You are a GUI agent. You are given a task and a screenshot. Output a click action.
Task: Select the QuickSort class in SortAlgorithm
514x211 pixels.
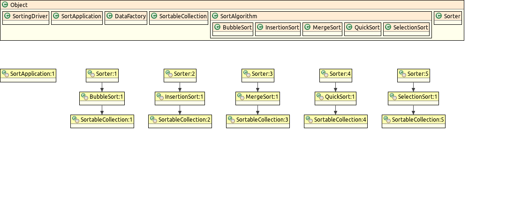[363, 28]
